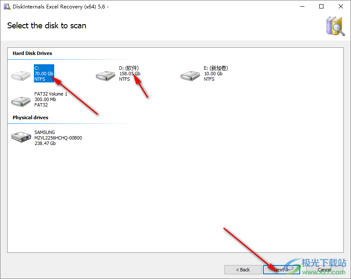Click the D: 158.05 Gb NTFS label
The width and height of the screenshot is (351, 279).
[x=130, y=74]
